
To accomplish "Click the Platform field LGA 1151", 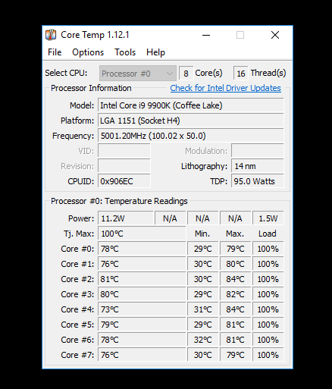I will pos(191,121).
